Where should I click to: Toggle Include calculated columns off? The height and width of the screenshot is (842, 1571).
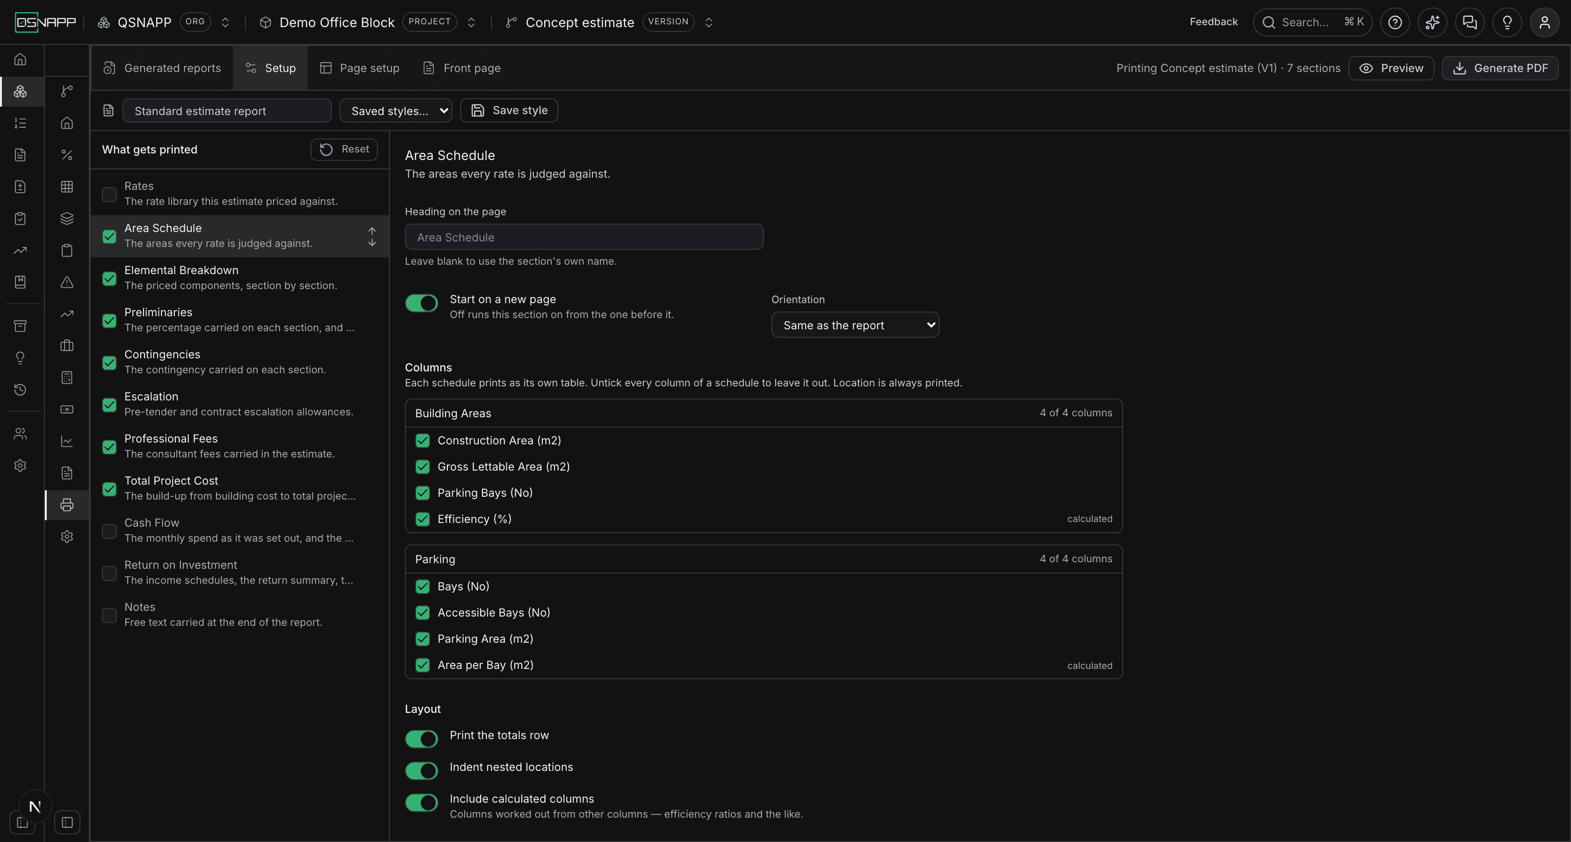[421, 802]
